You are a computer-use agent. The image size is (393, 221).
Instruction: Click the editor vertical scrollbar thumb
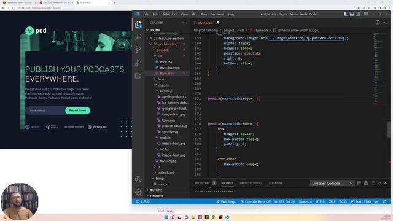tap(388, 129)
